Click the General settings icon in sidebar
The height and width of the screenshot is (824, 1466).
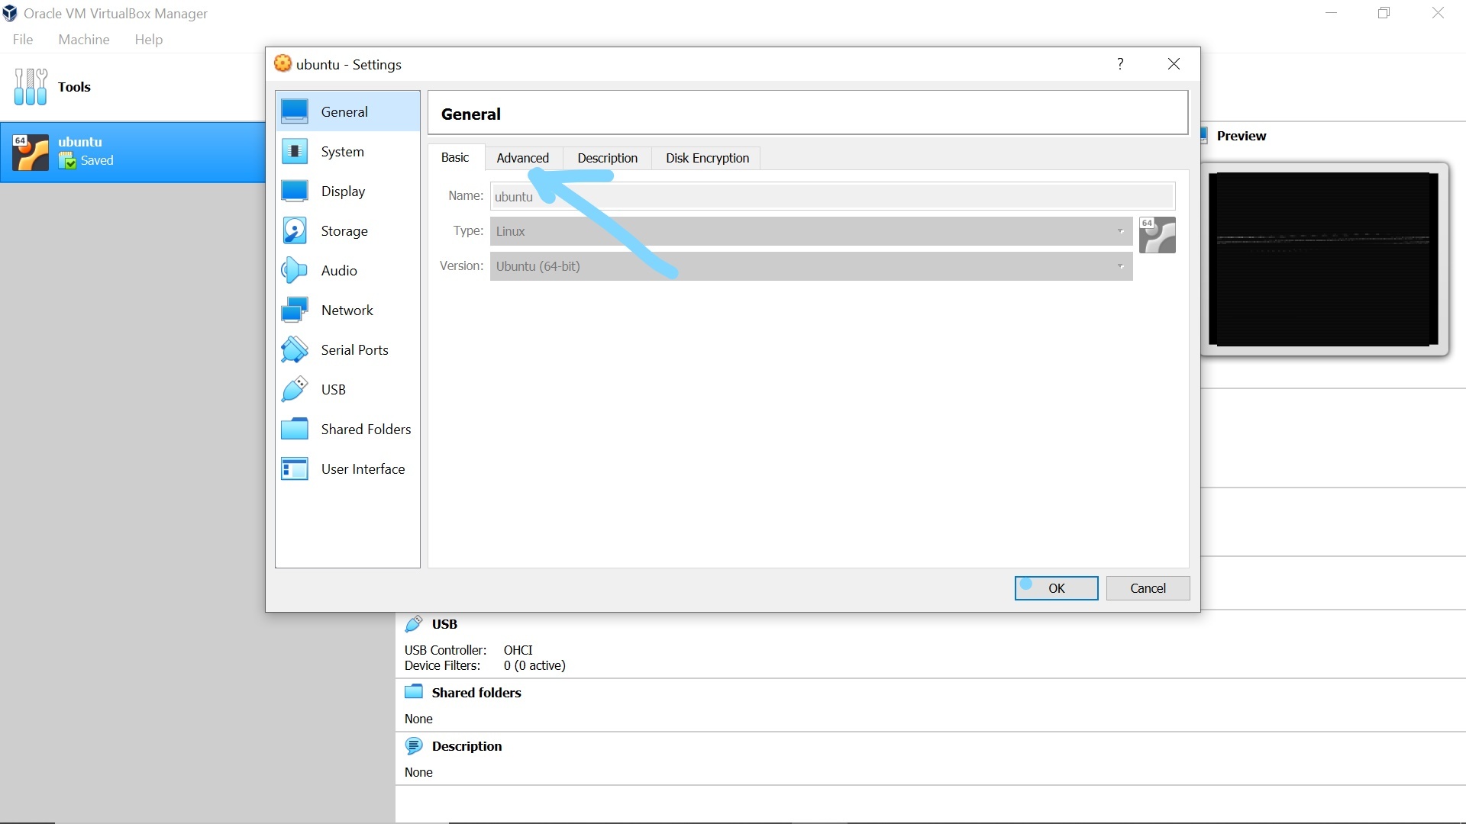[295, 111]
